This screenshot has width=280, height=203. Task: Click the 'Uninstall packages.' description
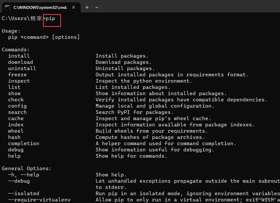point(125,69)
